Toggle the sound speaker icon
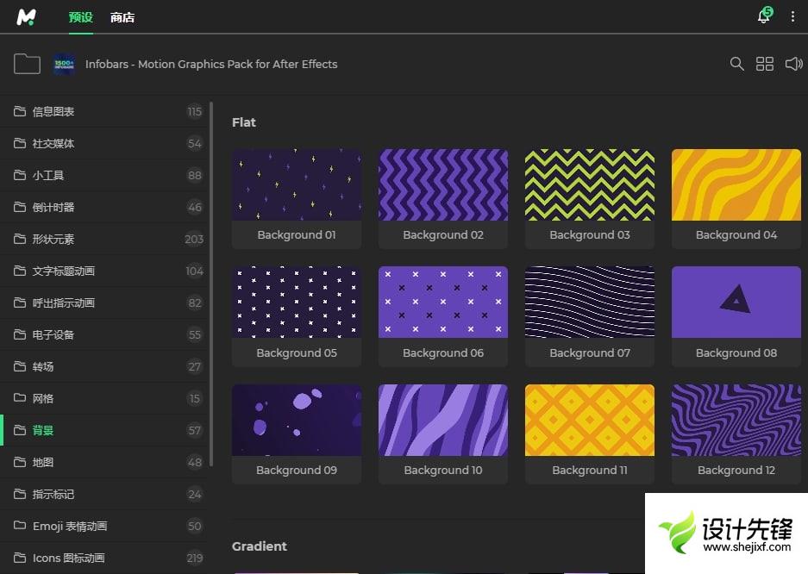 click(793, 64)
